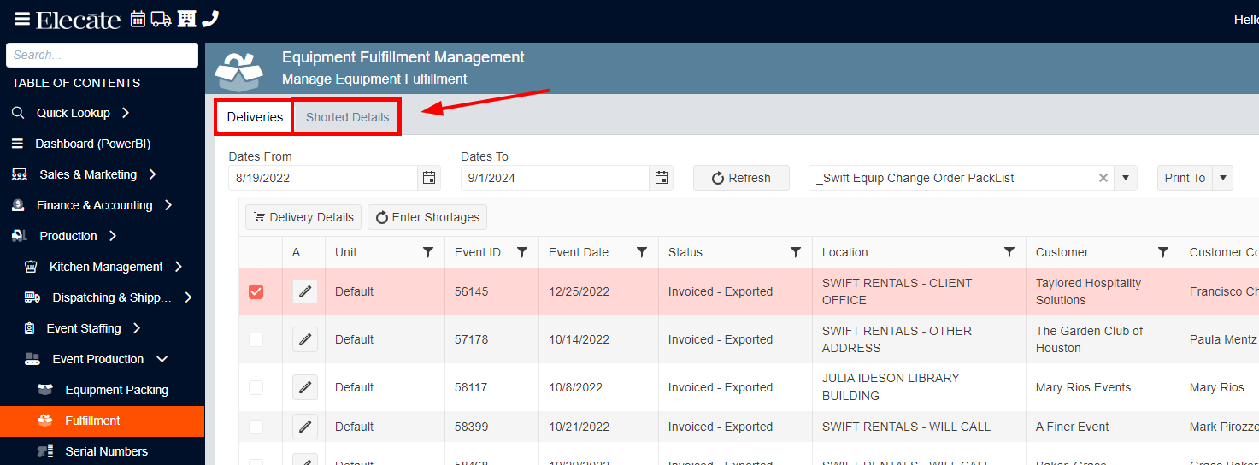Click the Dates To input field
Image resolution: width=1259 pixels, height=465 pixels.
click(555, 178)
